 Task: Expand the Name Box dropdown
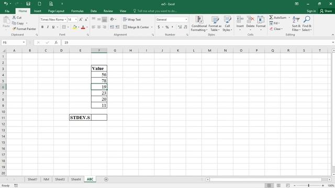pos(24,42)
